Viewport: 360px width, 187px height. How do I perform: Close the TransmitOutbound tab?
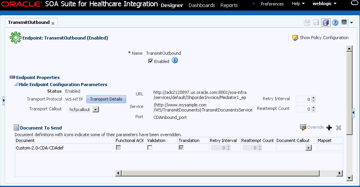pyautogui.click(x=53, y=23)
